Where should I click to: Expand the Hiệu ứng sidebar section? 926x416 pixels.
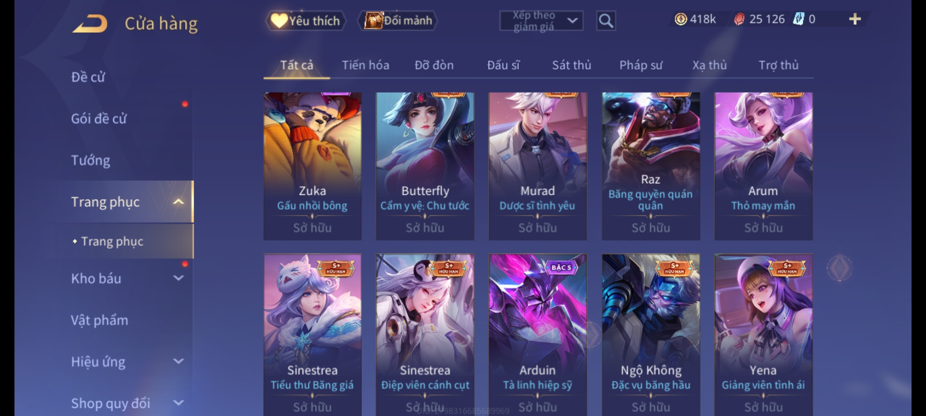click(178, 361)
